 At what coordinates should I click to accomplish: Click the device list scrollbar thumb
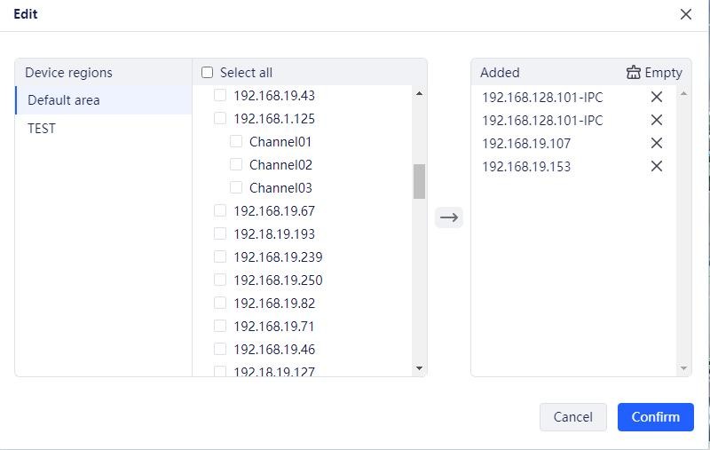point(419,181)
